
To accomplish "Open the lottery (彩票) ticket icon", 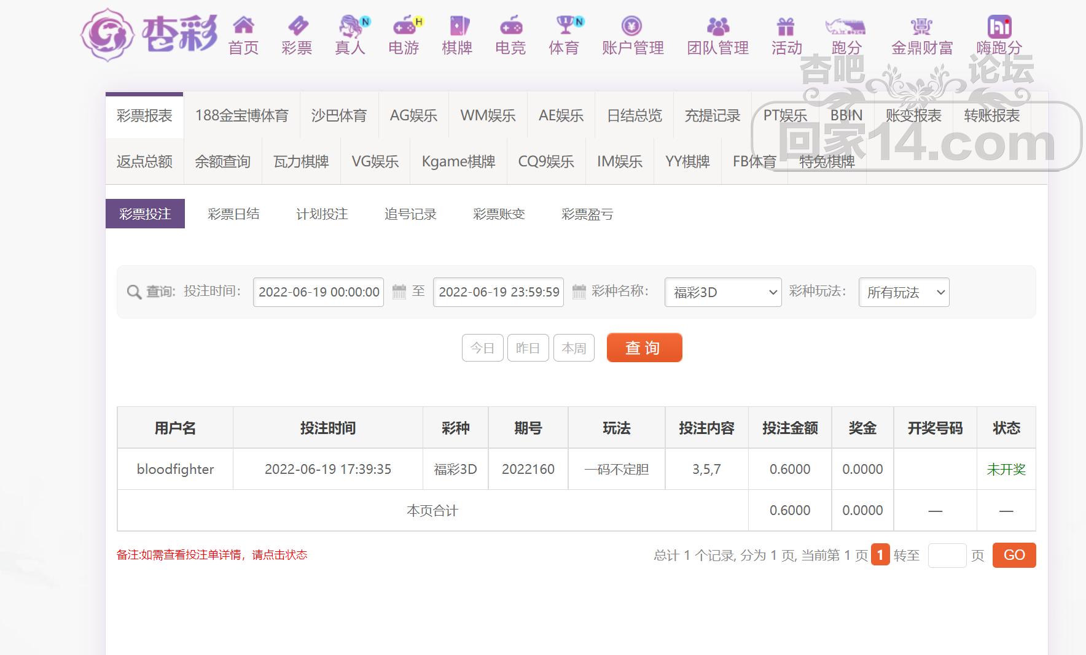I will tap(297, 26).
